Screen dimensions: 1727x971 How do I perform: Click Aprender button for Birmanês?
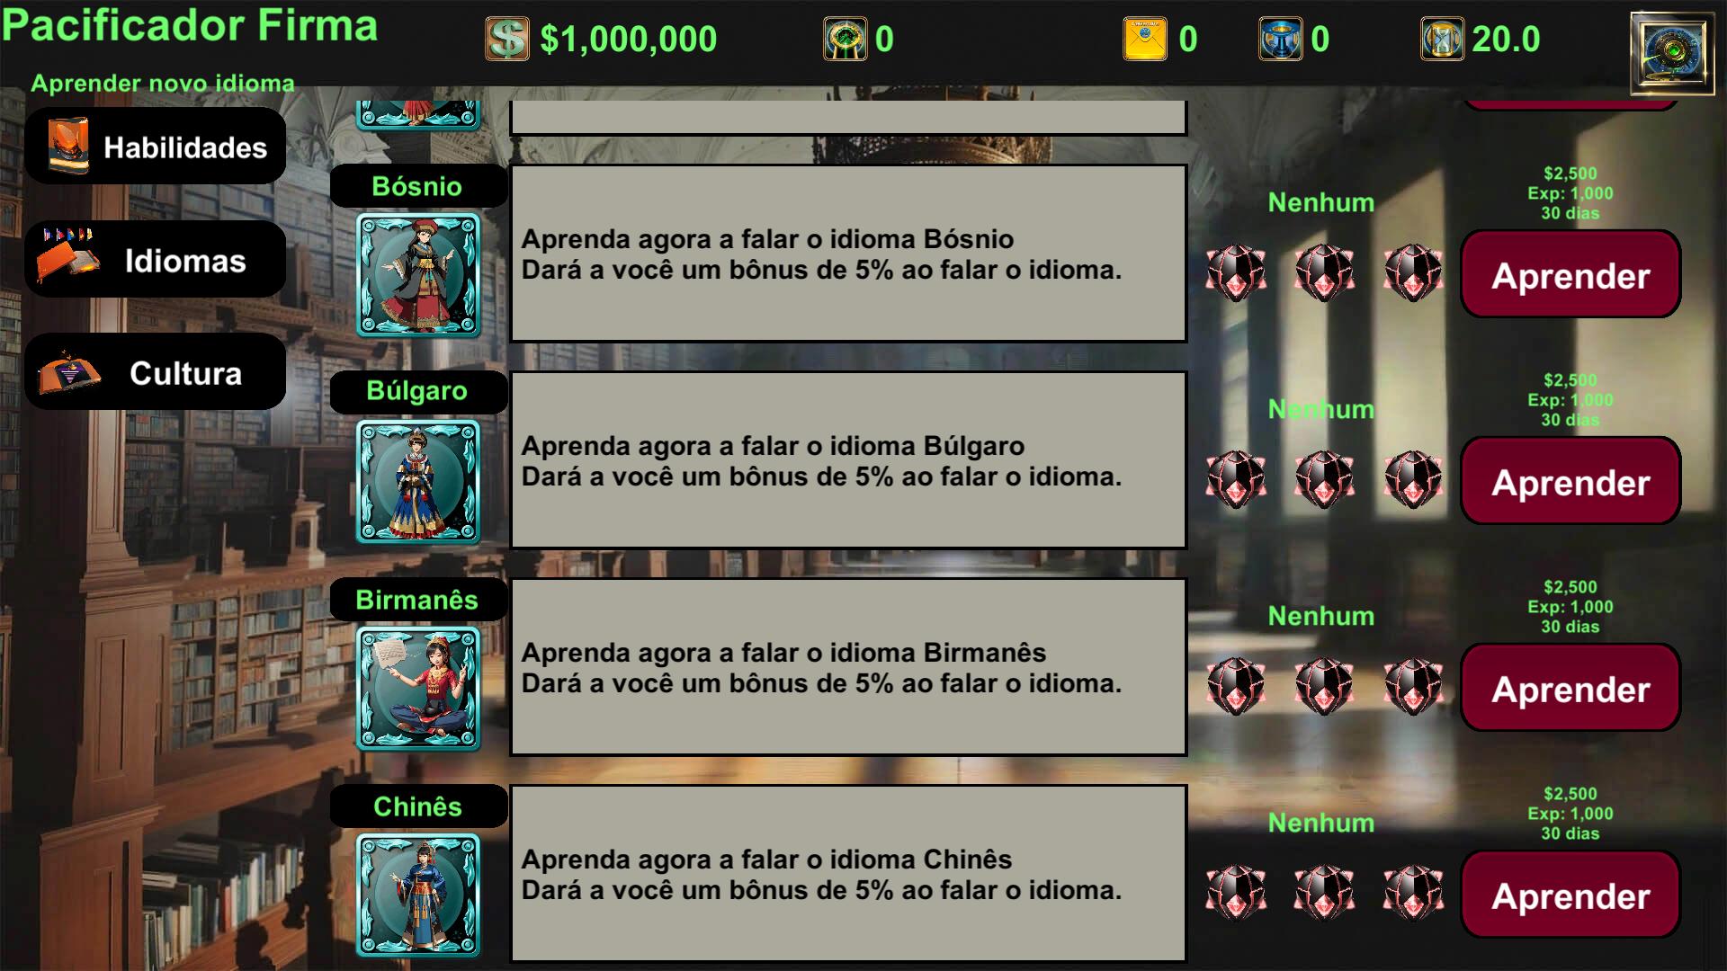pyautogui.click(x=1570, y=688)
